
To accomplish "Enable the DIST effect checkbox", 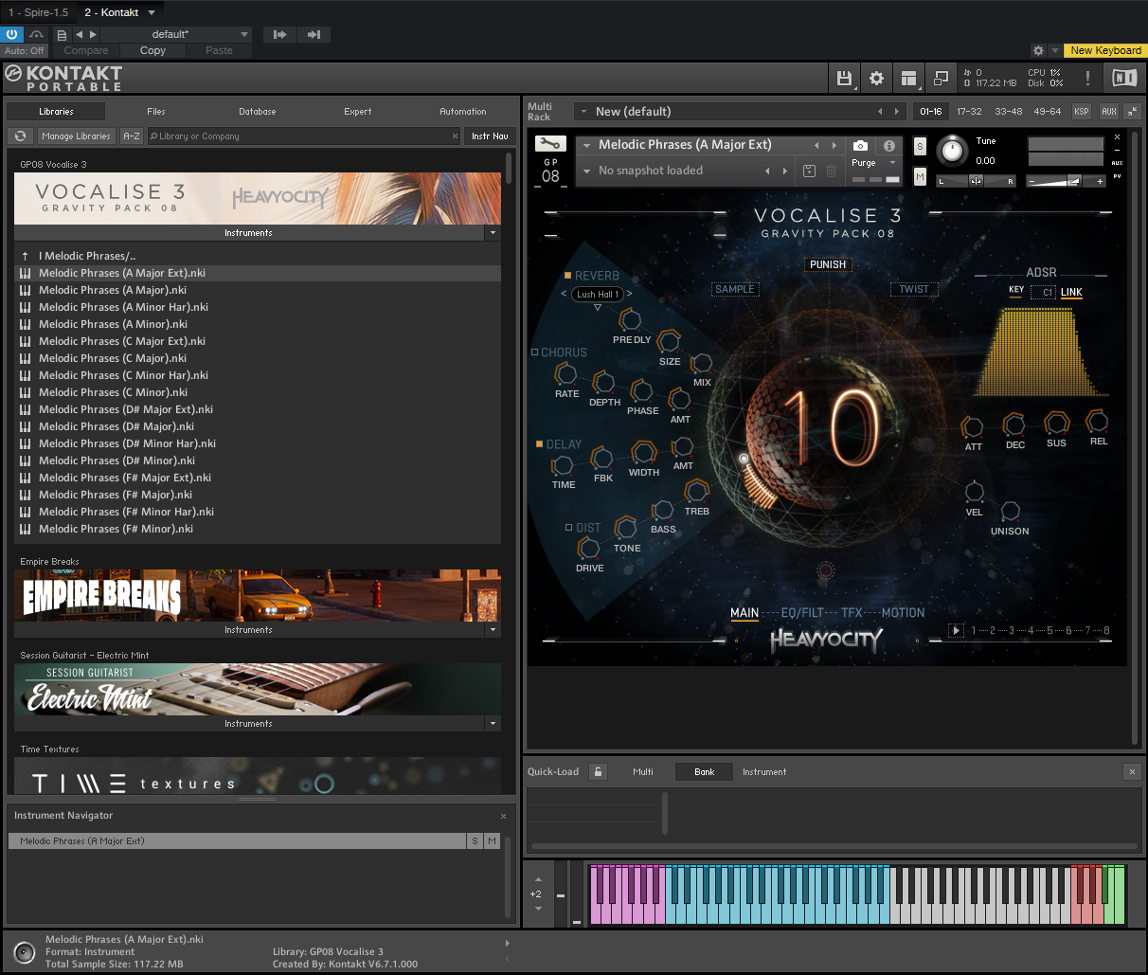I will tap(568, 528).
